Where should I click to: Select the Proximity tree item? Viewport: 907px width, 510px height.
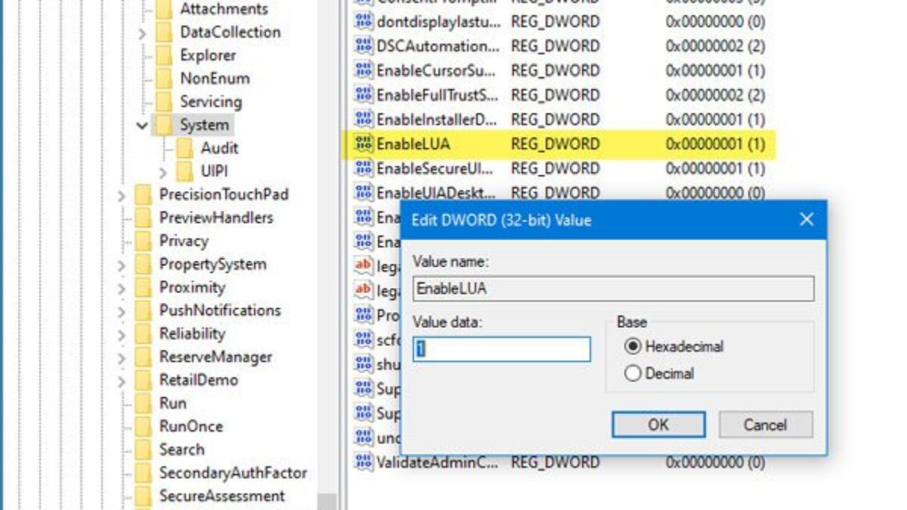coord(192,288)
